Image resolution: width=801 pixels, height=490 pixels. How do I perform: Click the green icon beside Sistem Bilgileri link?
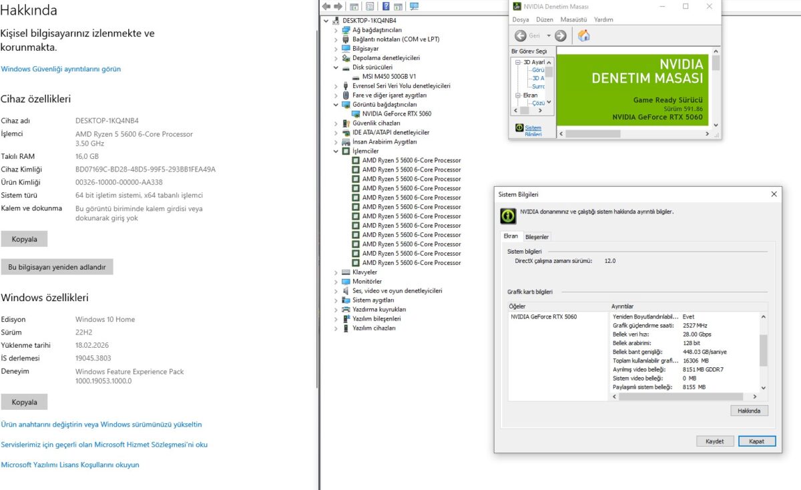coord(519,128)
